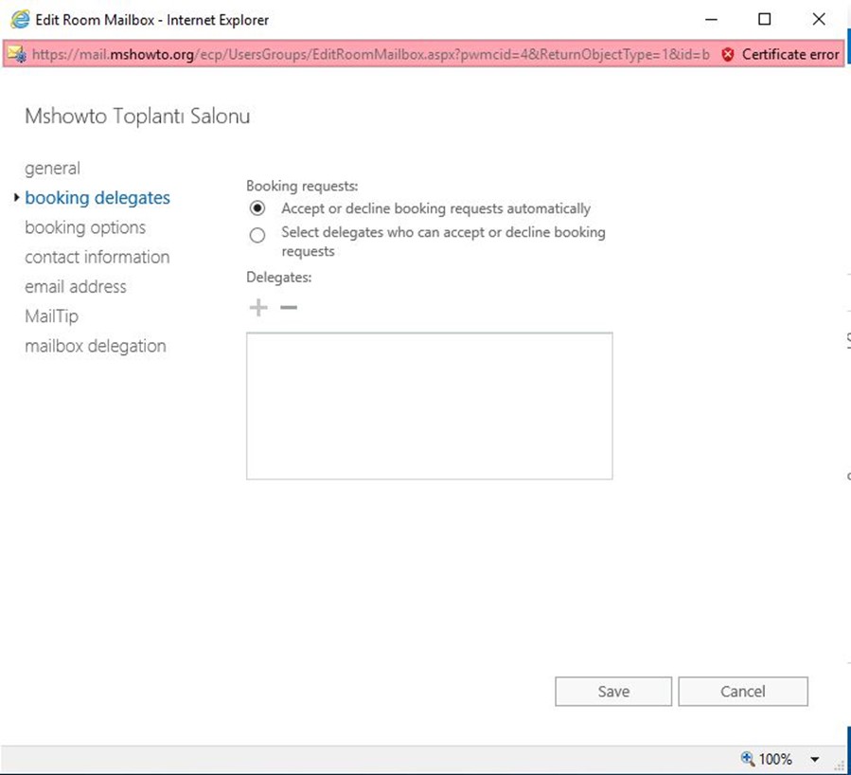Maximize the Edit Room Mailbox window
This screenshot has height=775, width=851.
(764, 20)
